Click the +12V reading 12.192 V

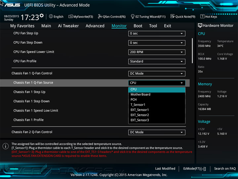pyautogui.click(x=204, y=134)
